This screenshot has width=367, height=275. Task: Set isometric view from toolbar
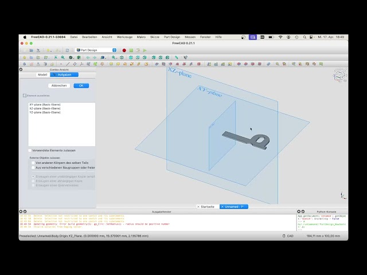(122, 57)
